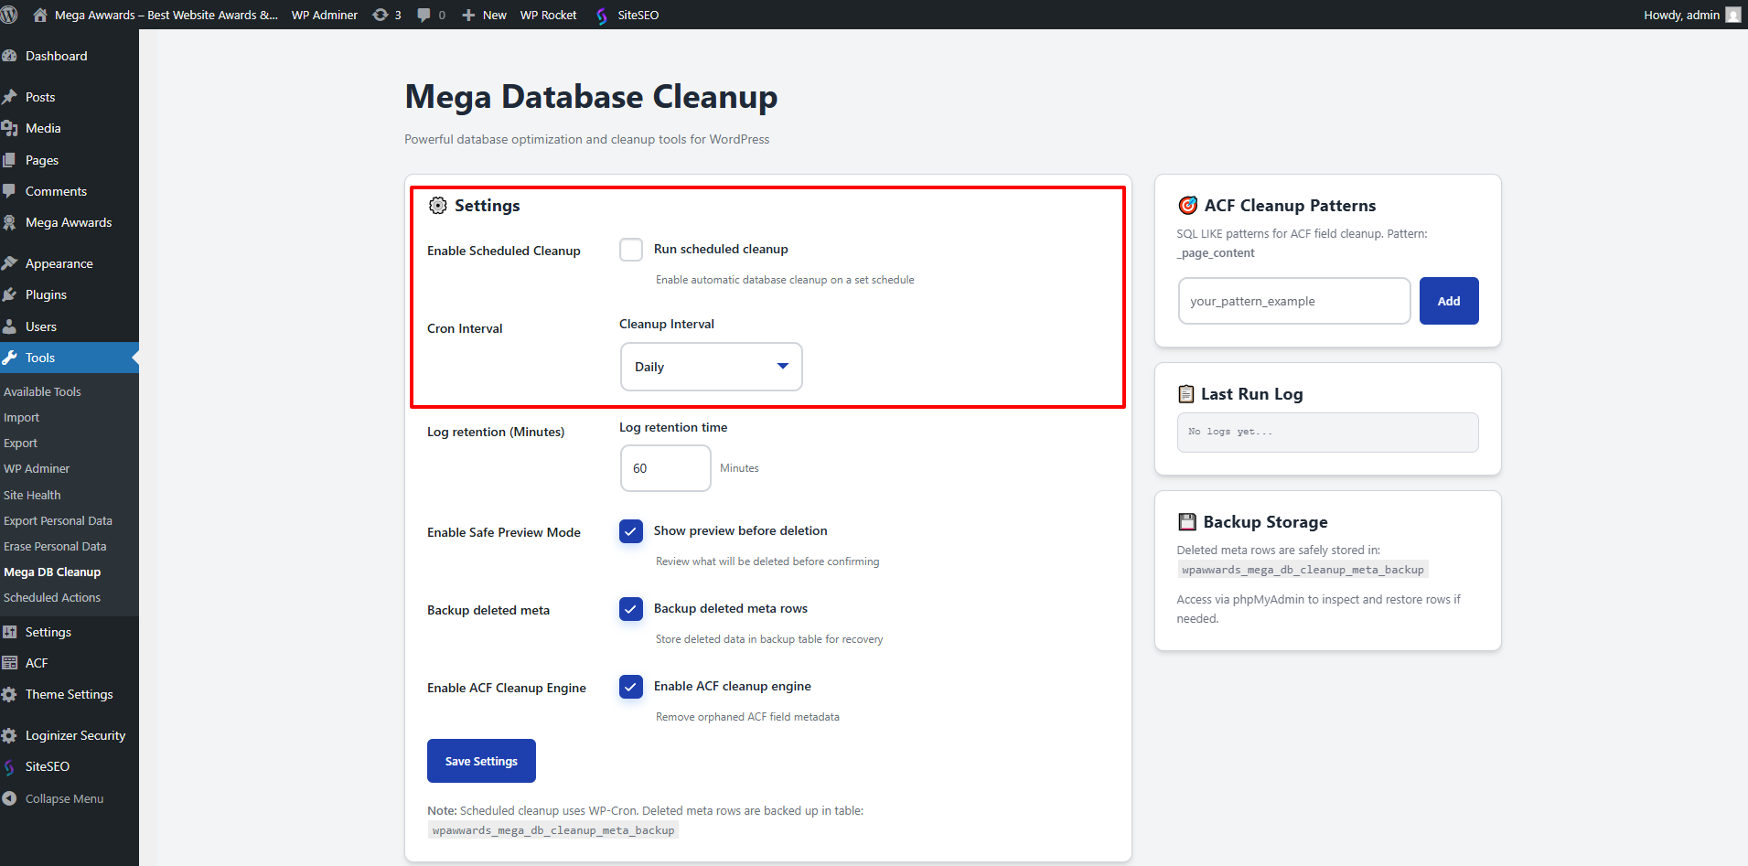Open the Cleanup Interval dropdown
The height and width of the screenshot is (866, 1748).
711,366
